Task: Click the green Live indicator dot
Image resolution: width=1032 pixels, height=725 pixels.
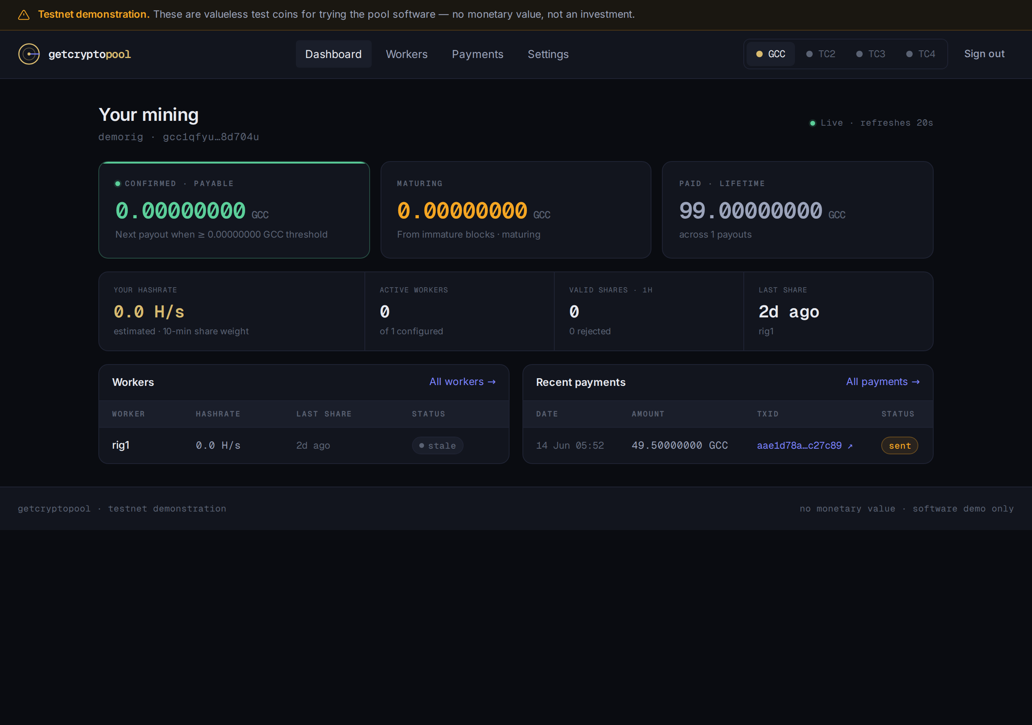Action: point(812,123)
